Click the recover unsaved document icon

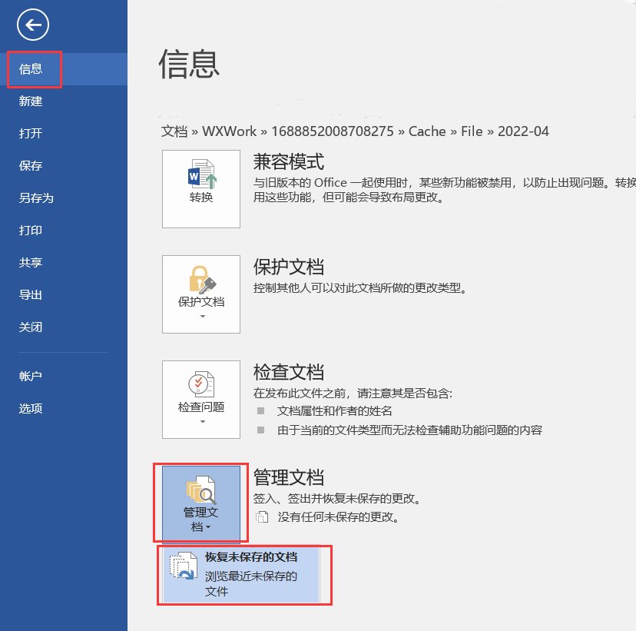184,566
